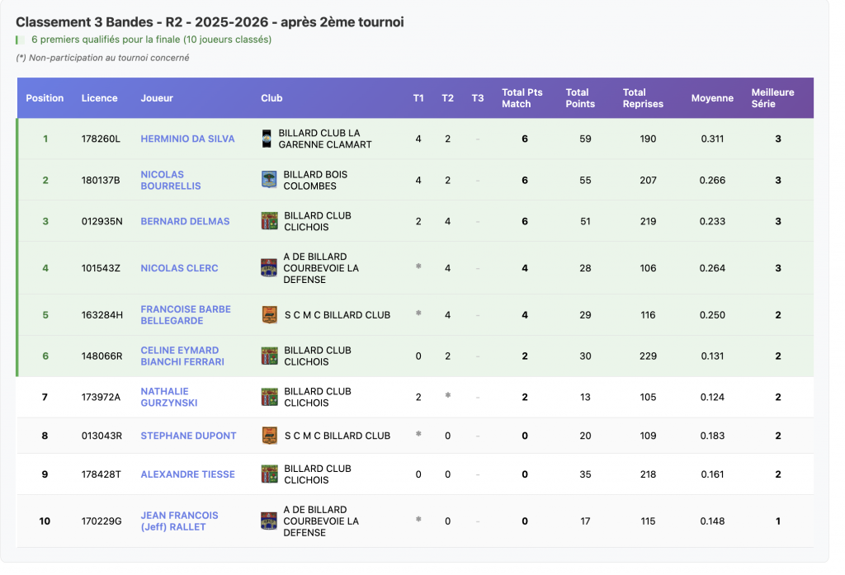Open NATHALIE GURZYNSKI player page
Screen dimensions: 845x575
(x=169, y=397)
